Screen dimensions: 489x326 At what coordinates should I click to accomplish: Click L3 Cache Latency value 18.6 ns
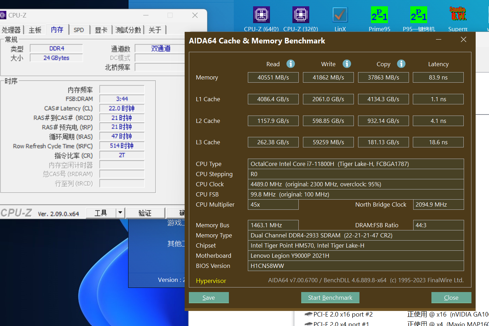[438, 142]
